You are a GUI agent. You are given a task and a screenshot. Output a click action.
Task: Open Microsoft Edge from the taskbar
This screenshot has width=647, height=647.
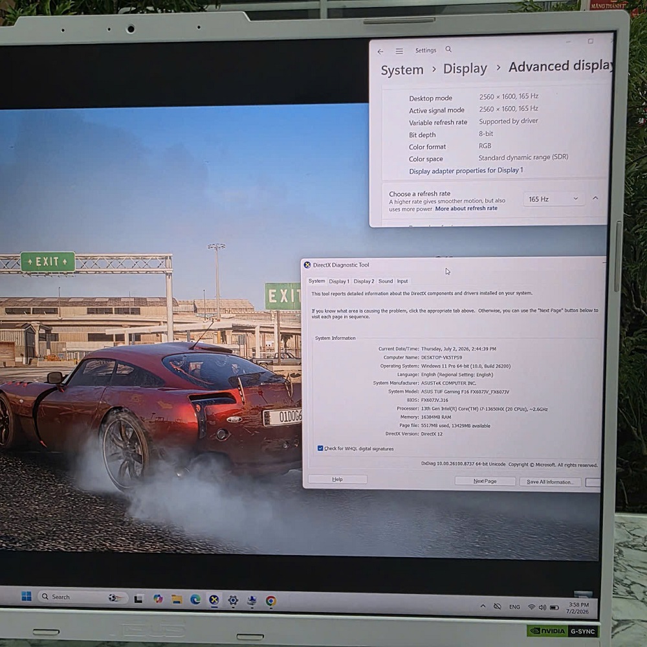pyautogui.click(x=195, y=599)
